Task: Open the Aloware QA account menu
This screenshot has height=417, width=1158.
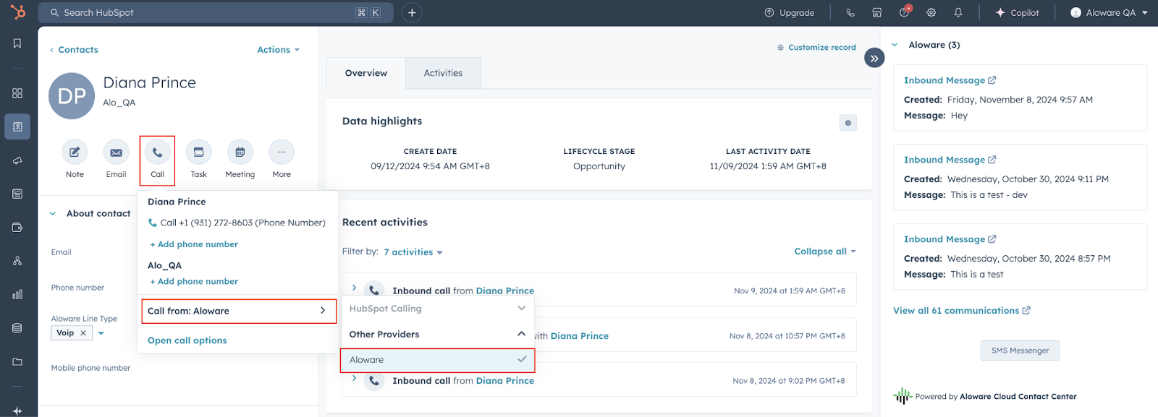Action: coord(1109,12)
